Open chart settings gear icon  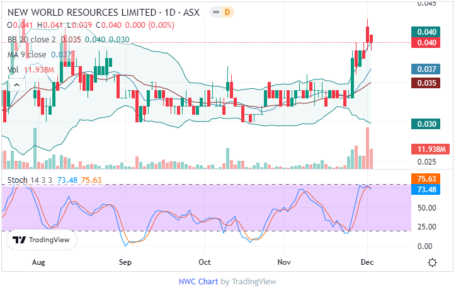point(433,263)
